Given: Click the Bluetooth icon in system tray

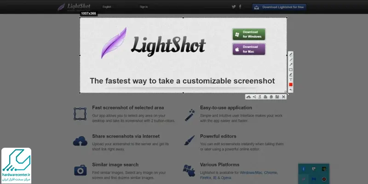Looking at the screenshot, I should coord(303,169).
